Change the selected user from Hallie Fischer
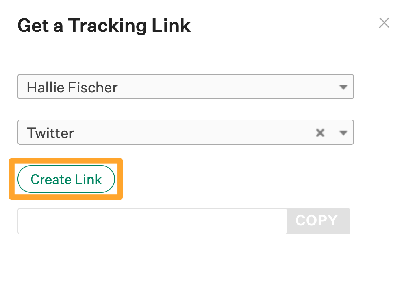Screen dimensions: 404x284 pos(185,87)
